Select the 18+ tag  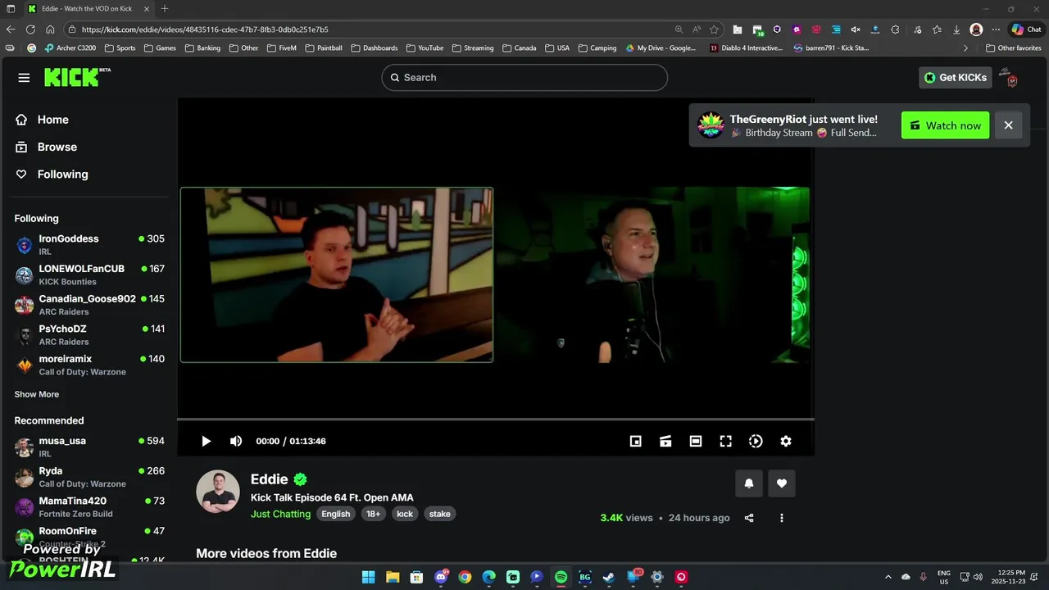373,514
